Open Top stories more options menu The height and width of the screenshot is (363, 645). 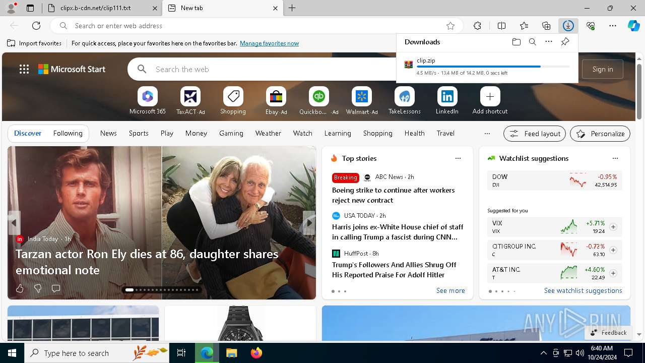tap(458, 158)
